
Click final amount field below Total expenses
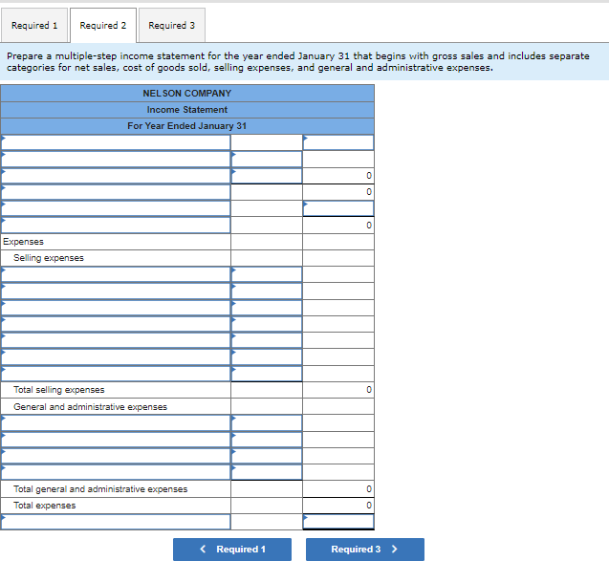338,522
